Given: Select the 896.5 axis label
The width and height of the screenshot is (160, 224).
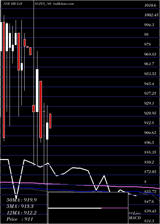Looking at the screenshot, I should (x=149, y=143).
